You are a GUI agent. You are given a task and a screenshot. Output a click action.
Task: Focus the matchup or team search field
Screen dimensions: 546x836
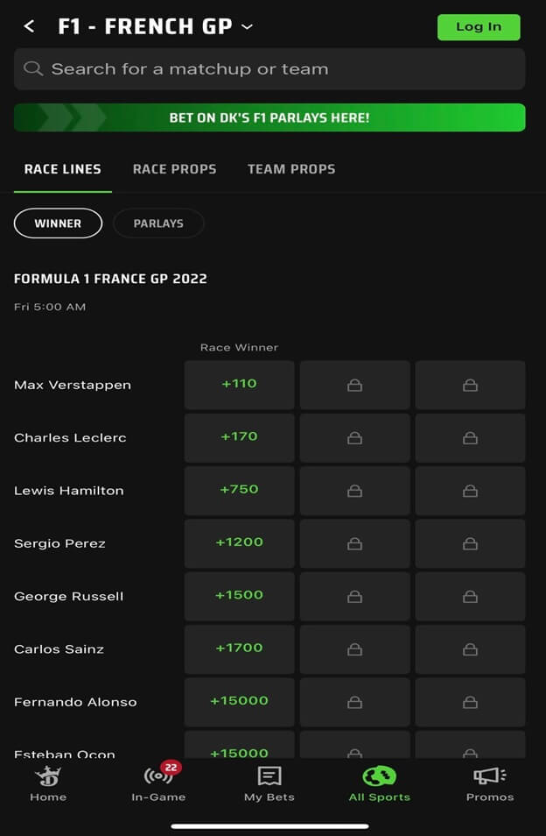pos(269,69)
